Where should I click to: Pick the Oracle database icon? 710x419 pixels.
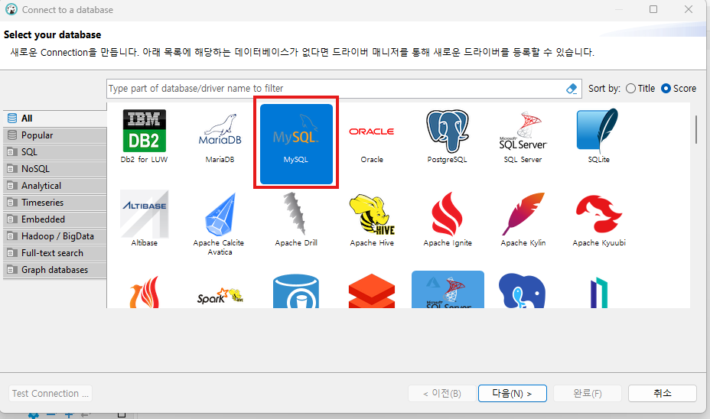pos(372,132)
